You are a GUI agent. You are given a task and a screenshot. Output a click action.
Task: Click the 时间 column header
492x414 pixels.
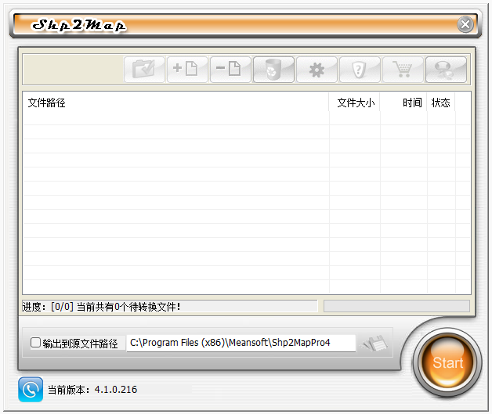[403, 103]
